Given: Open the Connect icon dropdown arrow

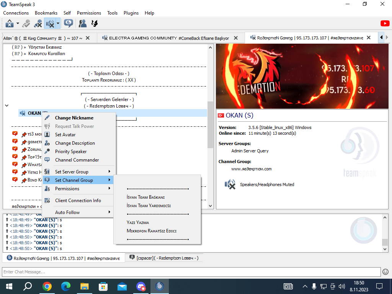Looking at the screenshot, I should coord(18,24).
